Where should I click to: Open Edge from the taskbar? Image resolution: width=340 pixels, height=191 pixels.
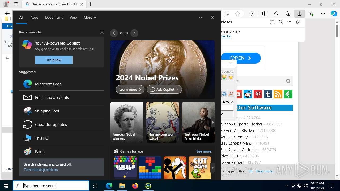coord(109,186)
